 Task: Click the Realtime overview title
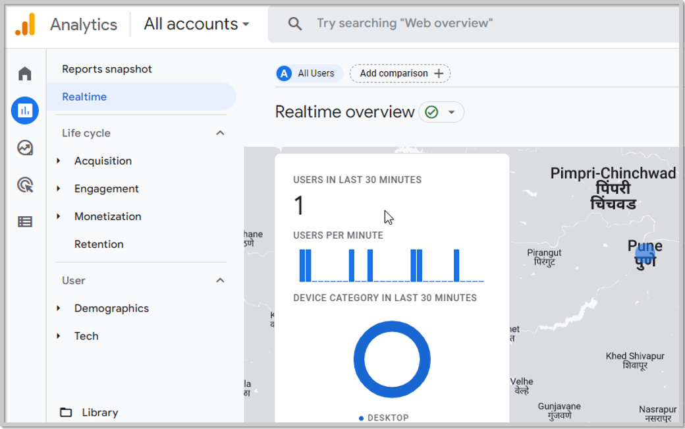[344, 112]
